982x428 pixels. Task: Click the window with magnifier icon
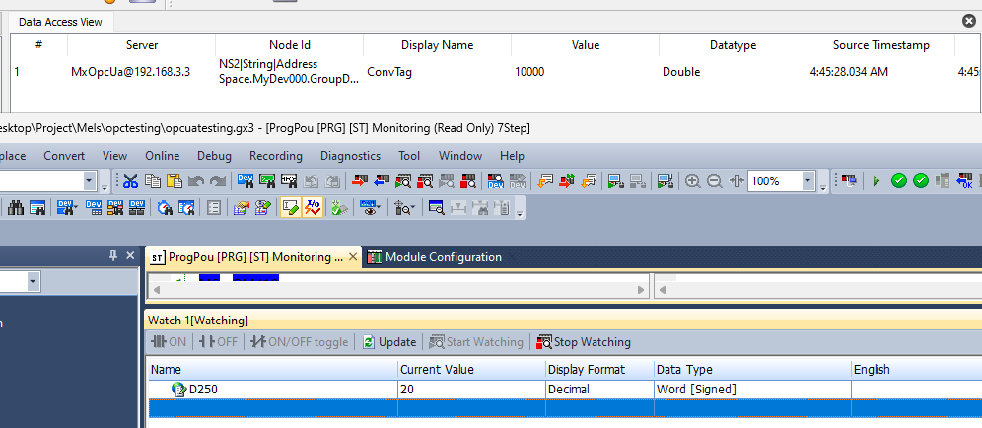click(437, 207)
